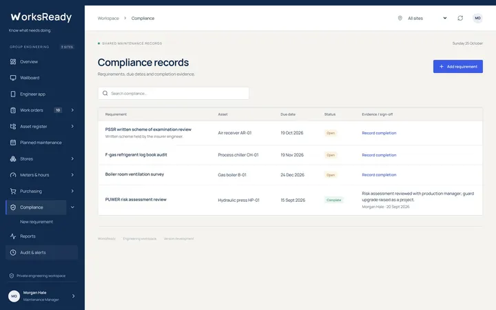Click the refresh icon in top bar

(460, 18)
